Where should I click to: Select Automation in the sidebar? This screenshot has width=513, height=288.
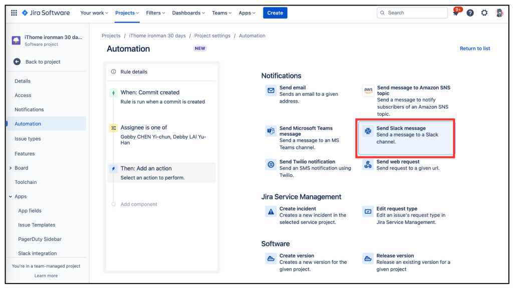coord(46,124)
